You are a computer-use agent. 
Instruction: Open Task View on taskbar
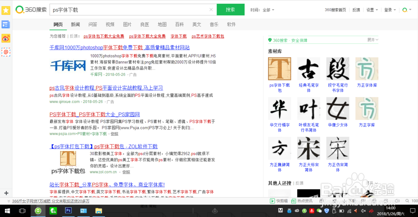tap(23, 211)
